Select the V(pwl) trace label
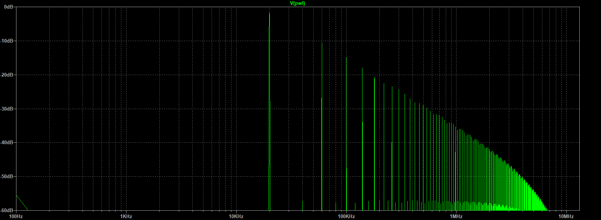The image size is (601, 220). 298,3
